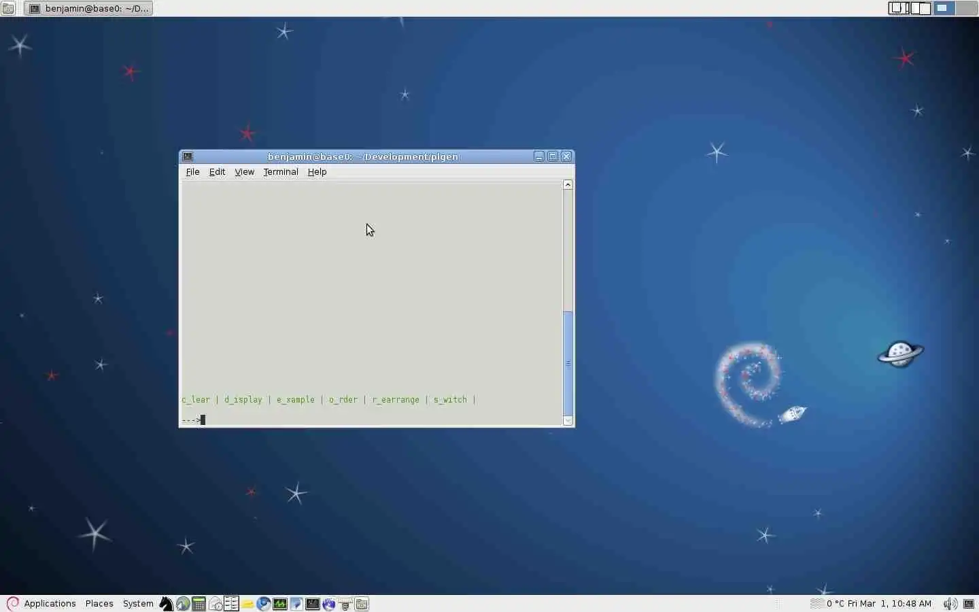Click the 's_witch' text in the terminal
This screenshot has height=612, width=979.
tap(450, 400)
